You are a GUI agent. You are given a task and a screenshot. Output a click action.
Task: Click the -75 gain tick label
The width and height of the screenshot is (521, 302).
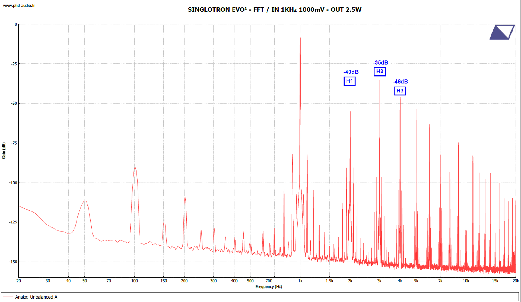[14, 143]
